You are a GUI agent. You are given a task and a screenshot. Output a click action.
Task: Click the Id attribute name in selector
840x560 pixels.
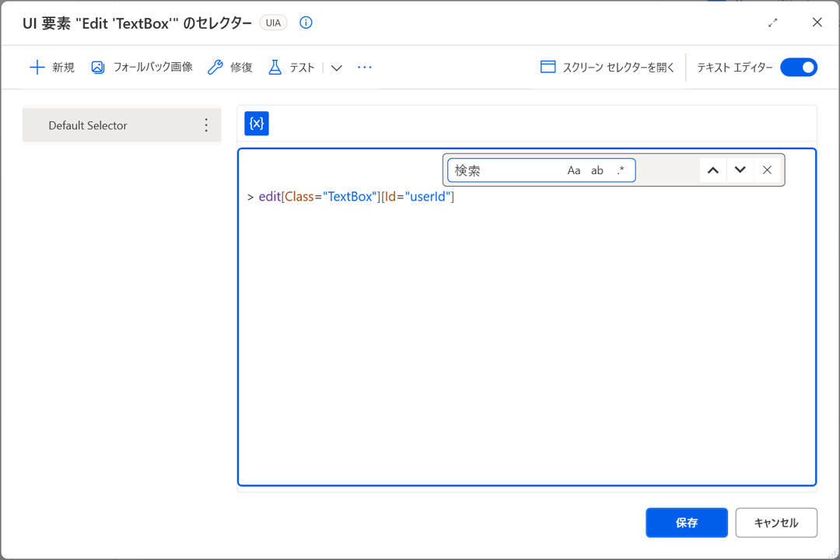[x=390, y=197]
